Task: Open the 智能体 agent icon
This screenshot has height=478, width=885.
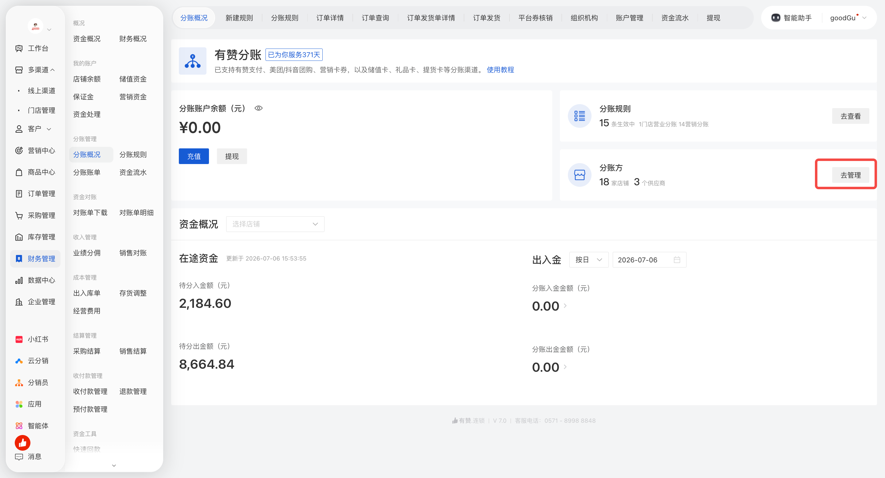Action: (x=19, y=426)
